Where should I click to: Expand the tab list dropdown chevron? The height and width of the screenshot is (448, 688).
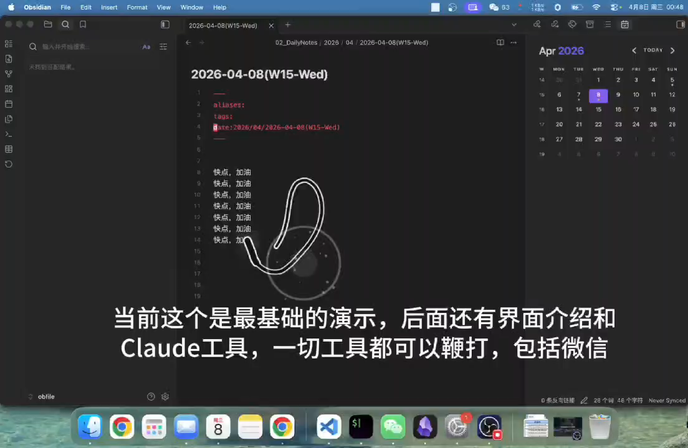coord(514,24)
